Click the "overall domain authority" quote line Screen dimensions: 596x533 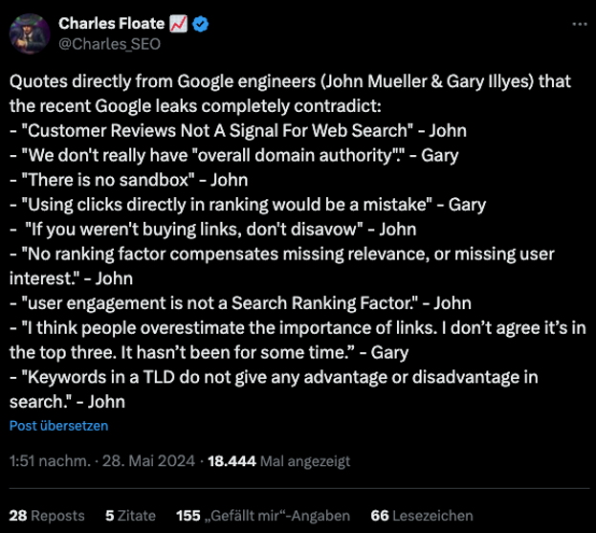tap(234, 155)
